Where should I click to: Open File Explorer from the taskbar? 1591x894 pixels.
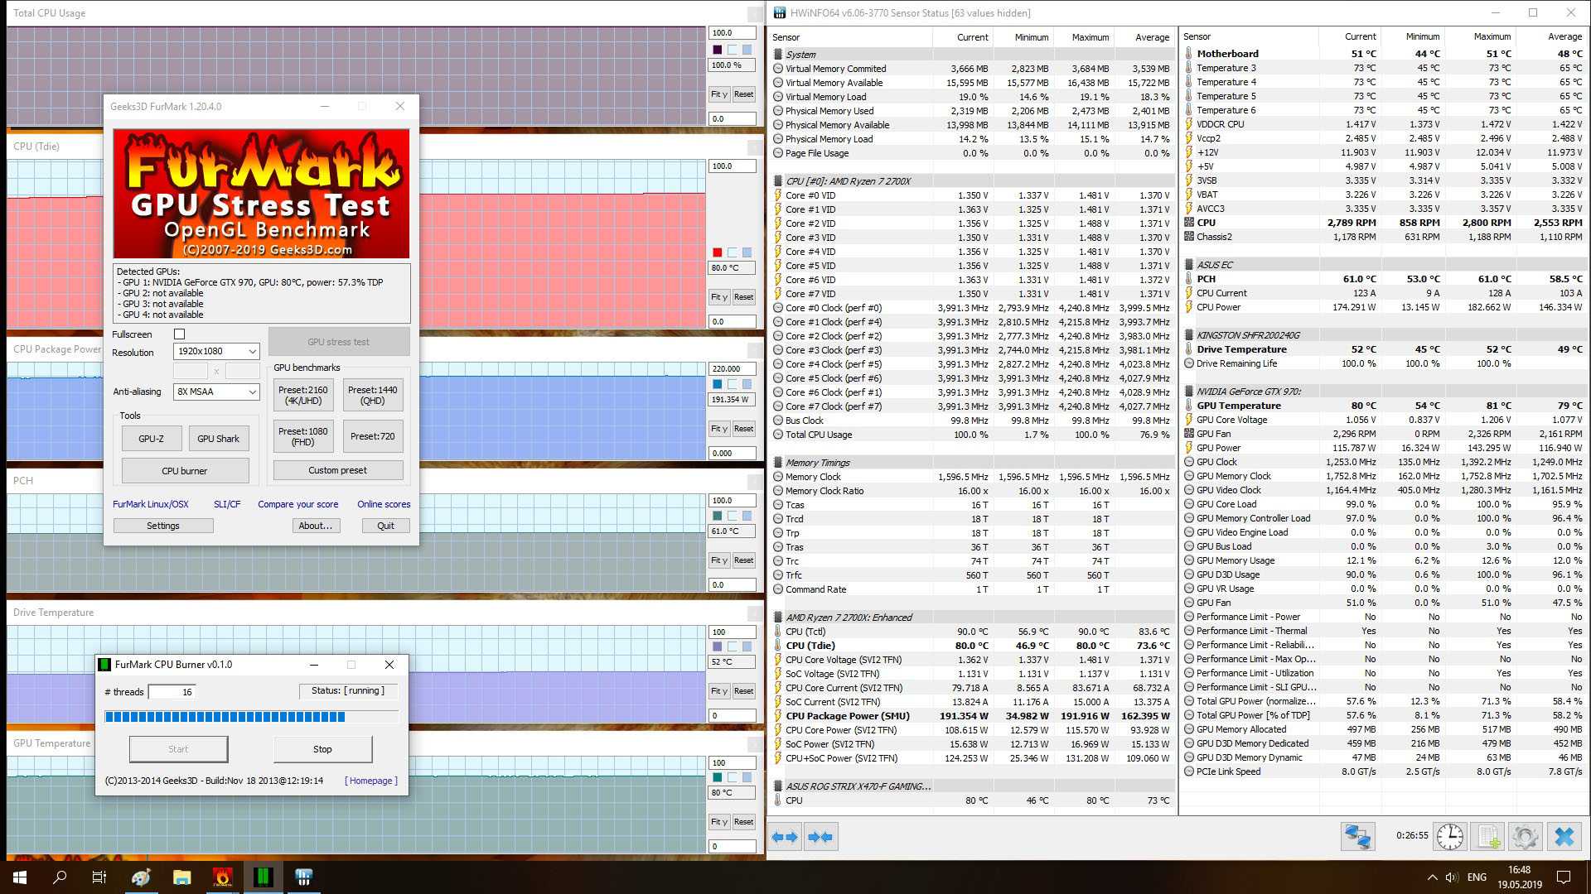point(181,877)
